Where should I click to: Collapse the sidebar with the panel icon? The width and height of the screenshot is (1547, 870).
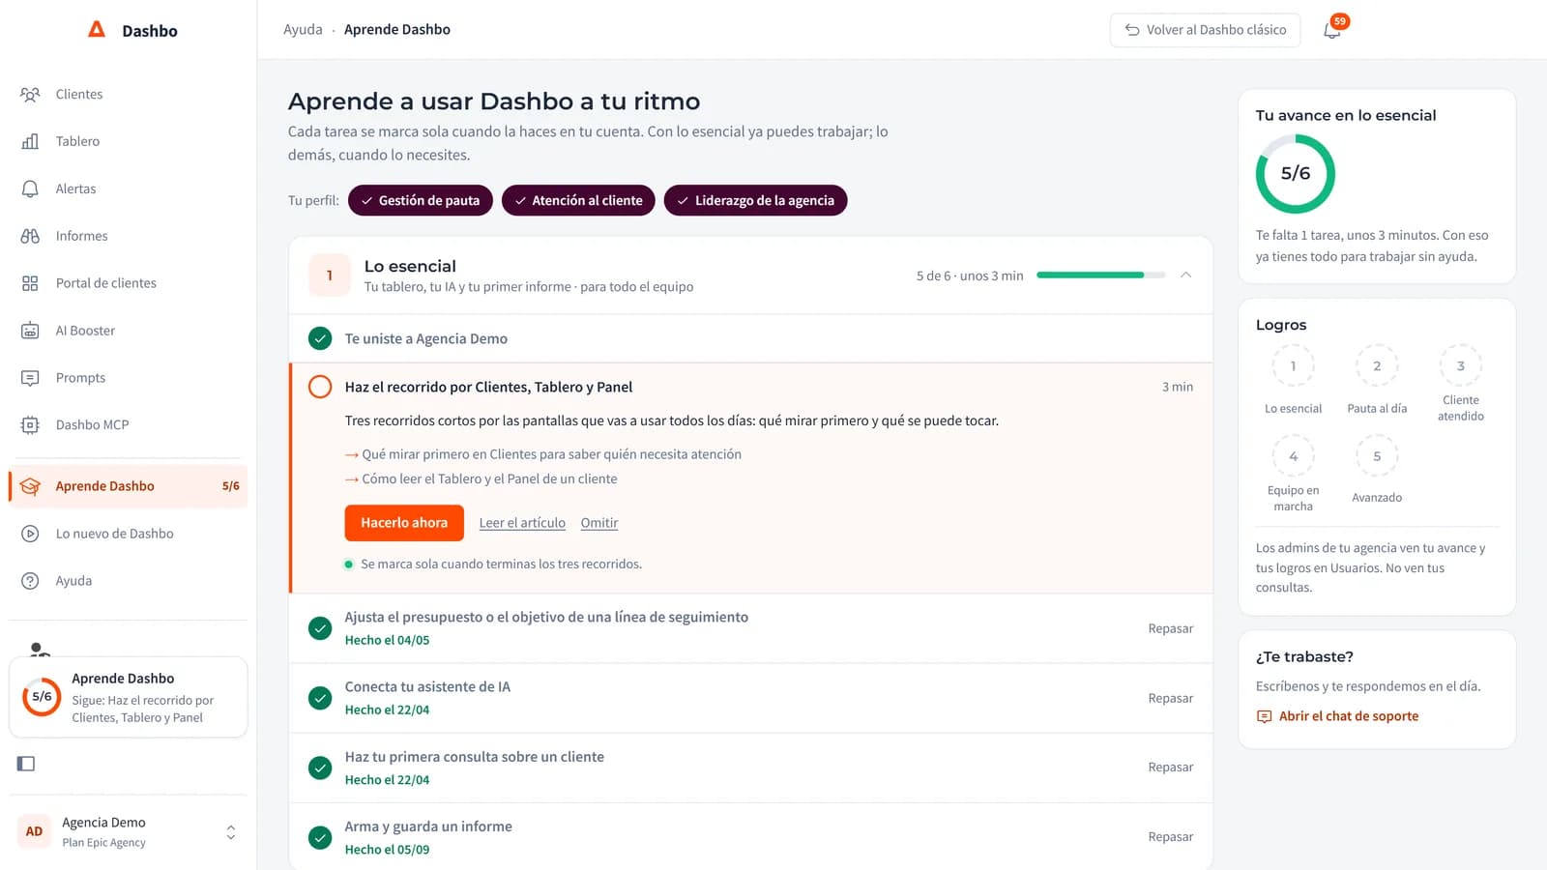coord(26,764)
